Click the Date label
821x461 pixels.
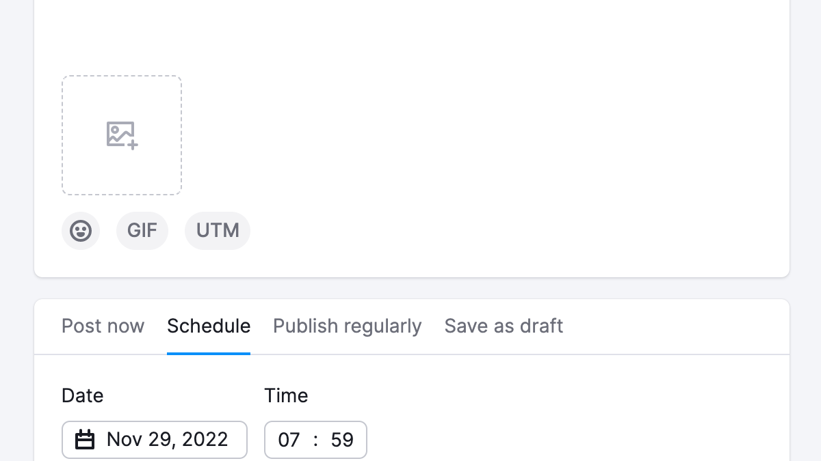pos(82,395)
